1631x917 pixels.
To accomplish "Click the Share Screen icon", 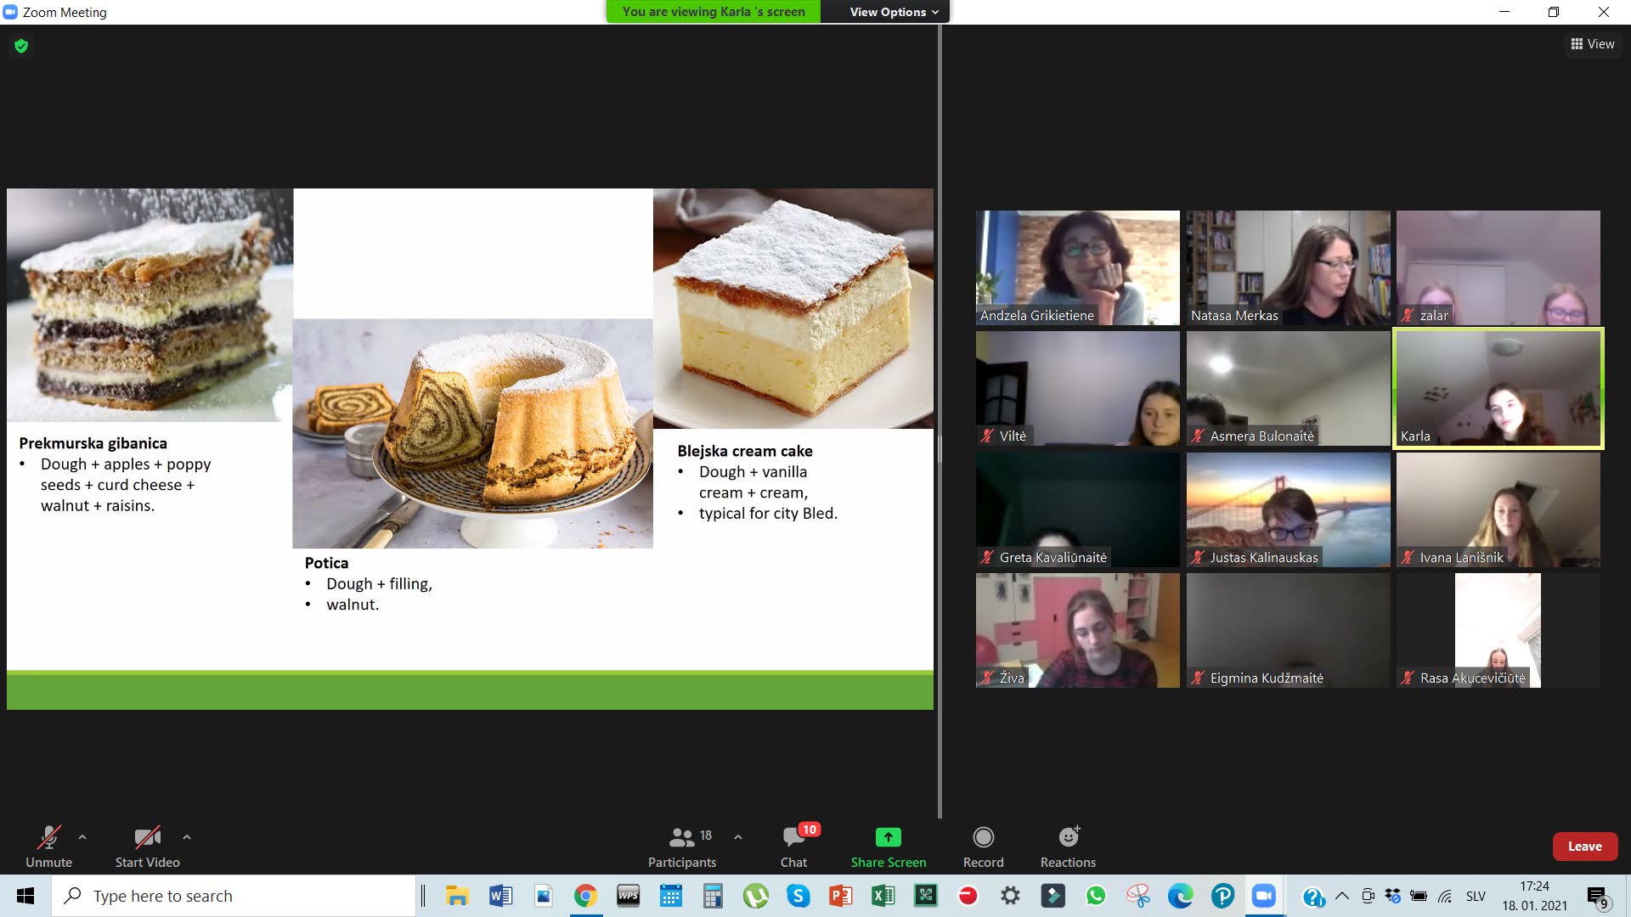I will tap(888, 838).
